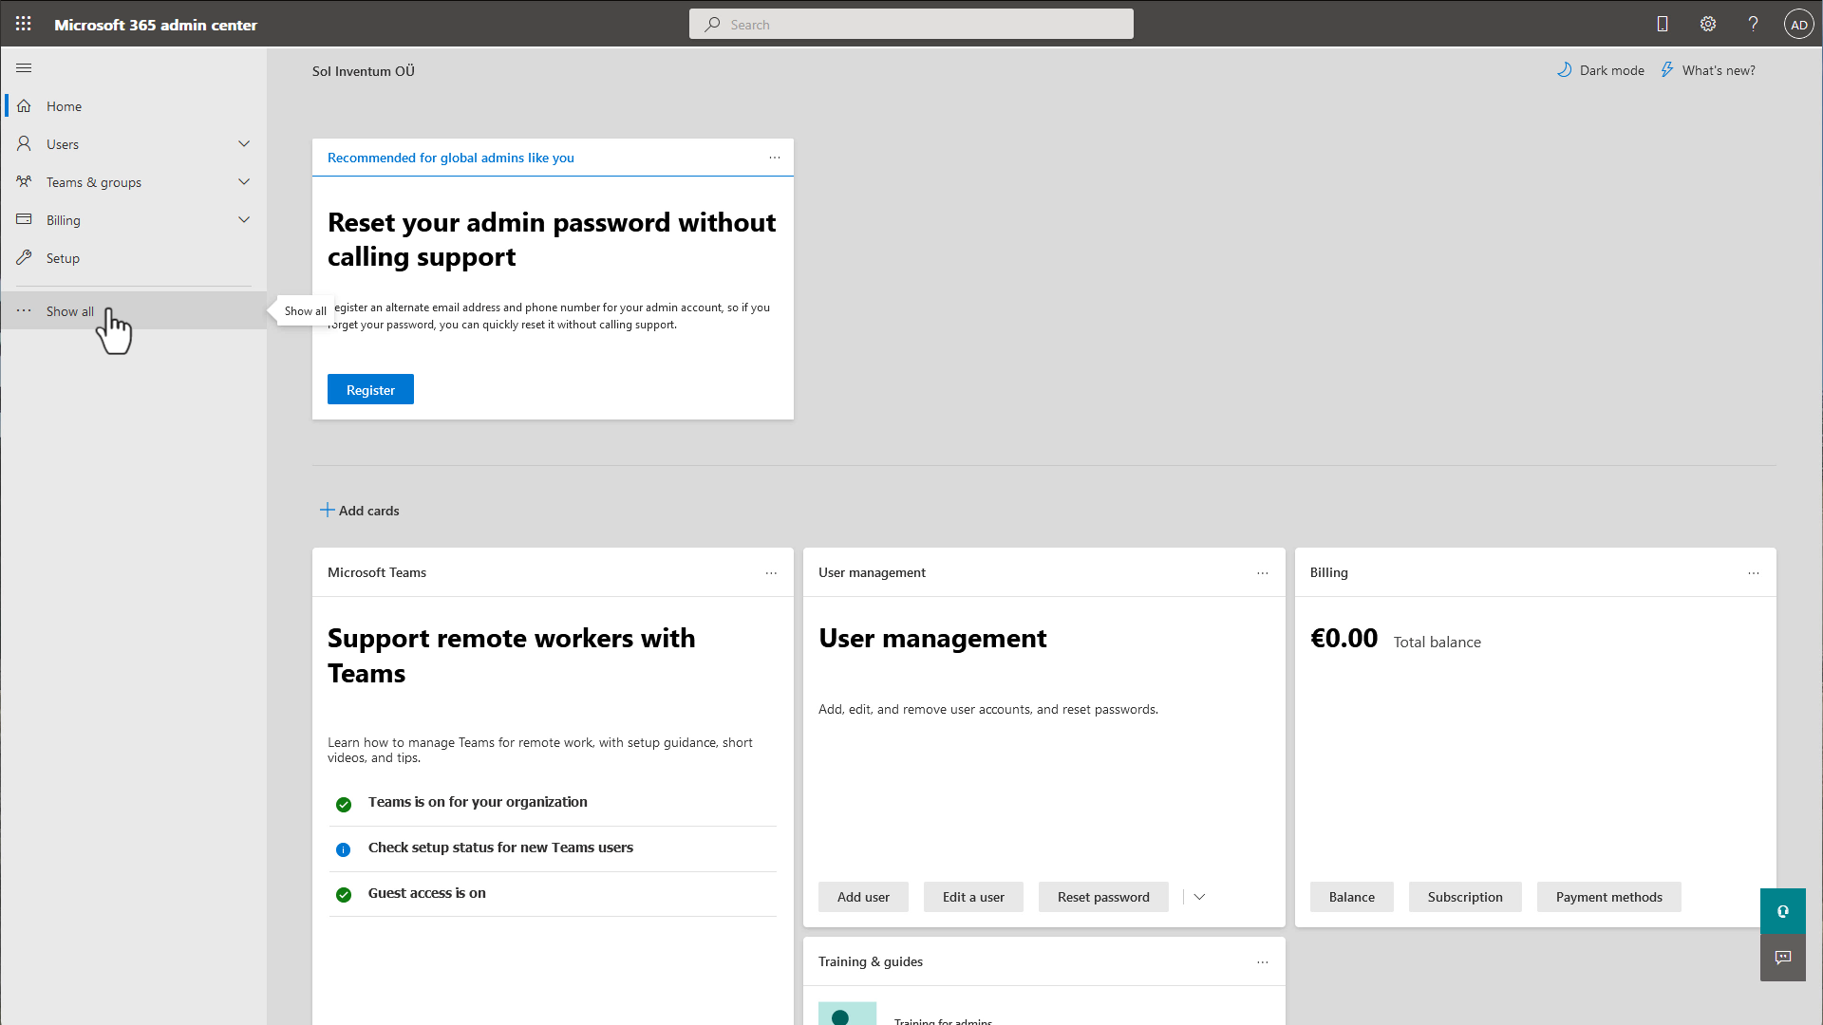Click the Register button for admin password

pos(370,389)
